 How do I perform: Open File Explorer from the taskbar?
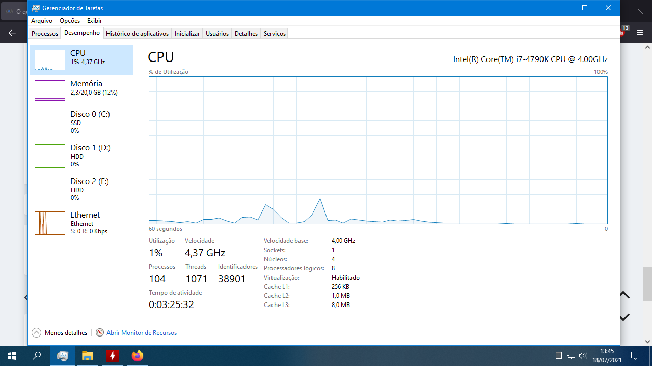[x=88, y=356]
